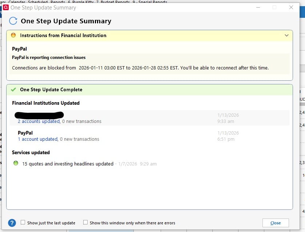
Task: Click the green checkmark update complete icon
Action: 13,89
